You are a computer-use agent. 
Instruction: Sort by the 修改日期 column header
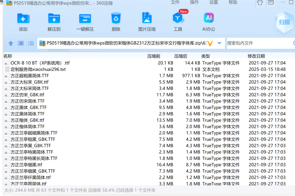[x=256, y=56]
